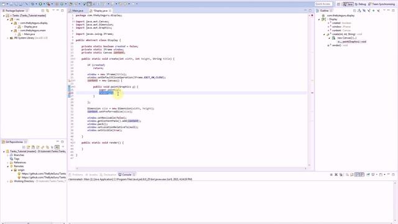Click the Debug launch bug icon
Viewport: 398px width, 224px height.
(x=32, y=4)
